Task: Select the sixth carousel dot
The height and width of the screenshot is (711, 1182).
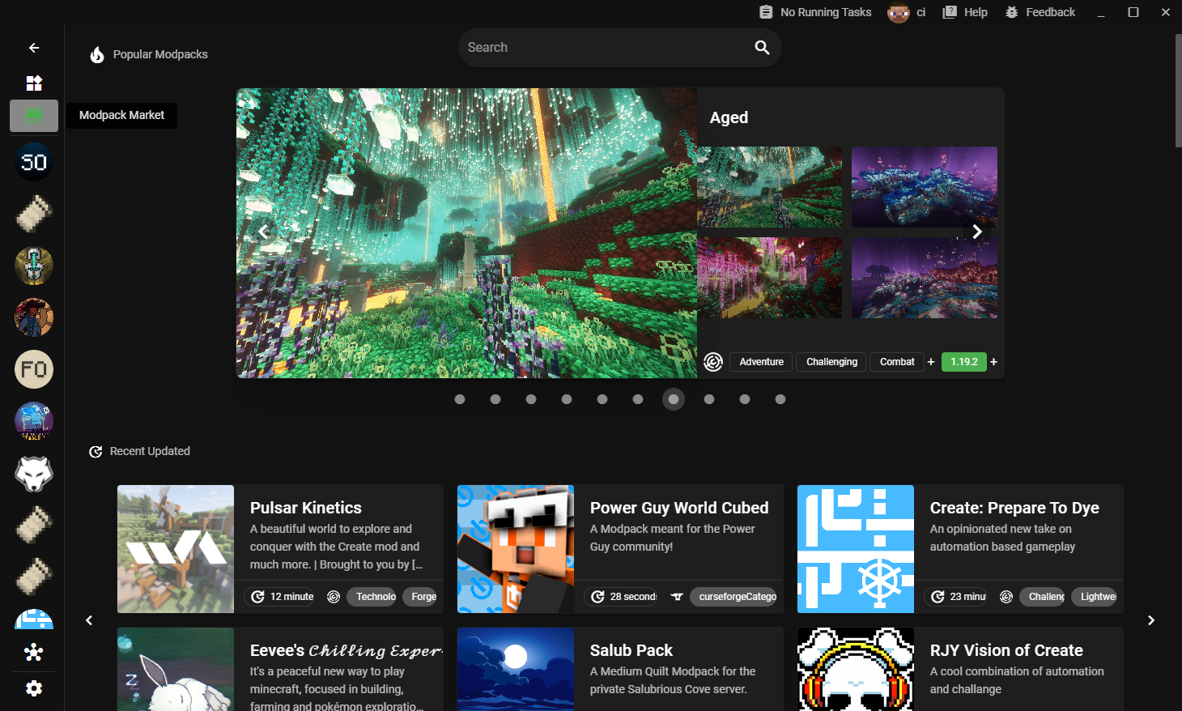Action: click(x=638, y=399)
